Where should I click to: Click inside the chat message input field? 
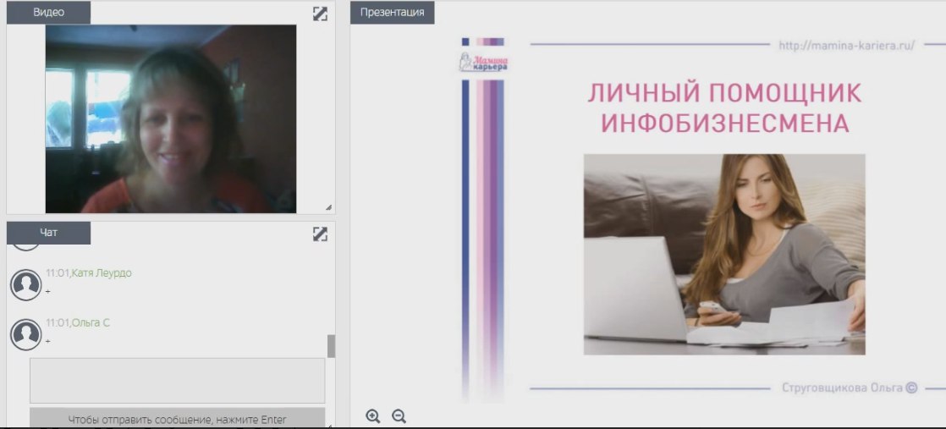point(177,380)
